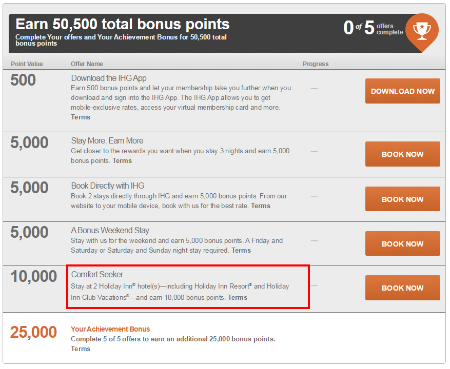Screen dimensions: 450x369
Task: Click BOOK NOW for Stay More, Earn More
Action: coord(402,154)
